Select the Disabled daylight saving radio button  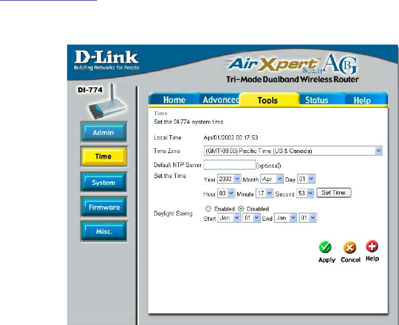(x=241, y=209)
